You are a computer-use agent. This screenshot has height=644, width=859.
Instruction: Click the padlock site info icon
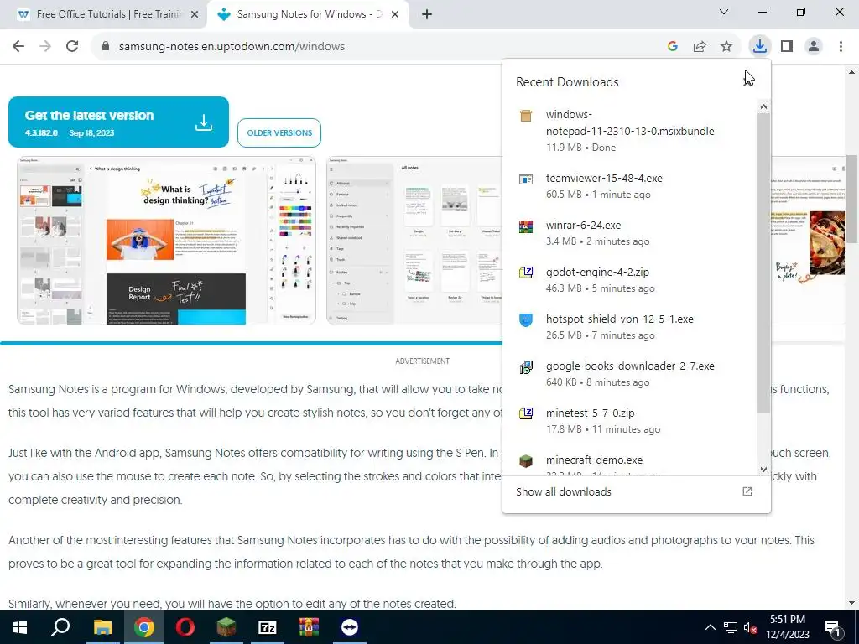click(x=106, y=47)
